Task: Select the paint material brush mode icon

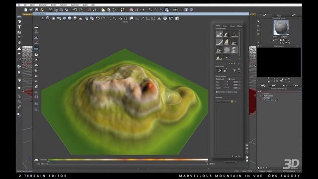Action: coord(225,70)
